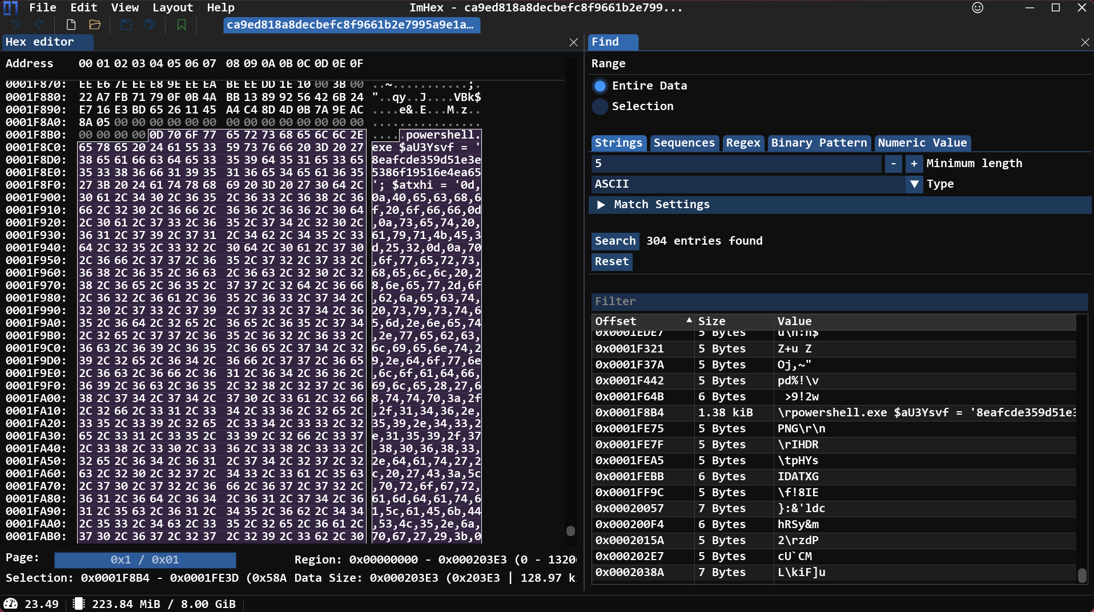Click the Save As icon

150,25
